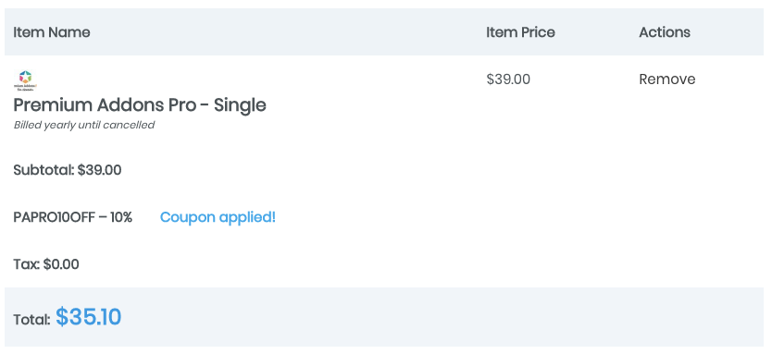The width and height of the screenshot is (772, 354).
Task: Click the word Subtotal in cart summary
Action: 44,170
